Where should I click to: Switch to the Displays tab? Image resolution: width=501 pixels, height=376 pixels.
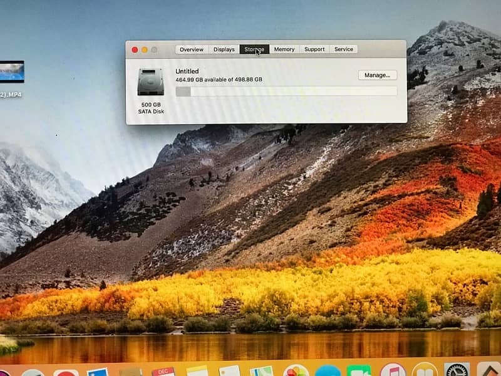coord(224,50)
